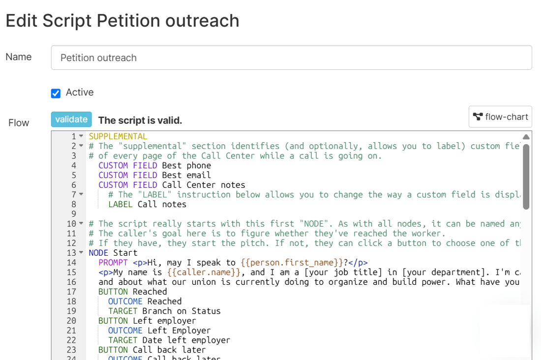Open the flow-chart view
Image resolution: width=541 pixels, height=360 pixels.
point(500,117)
